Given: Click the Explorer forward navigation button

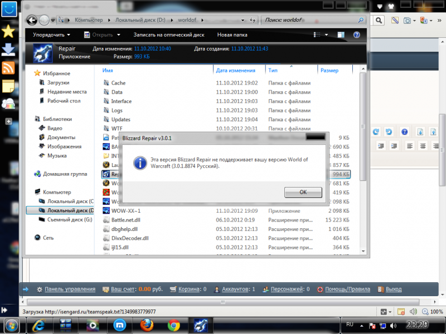Looking at the screenshot, I should tap(44, 20).
